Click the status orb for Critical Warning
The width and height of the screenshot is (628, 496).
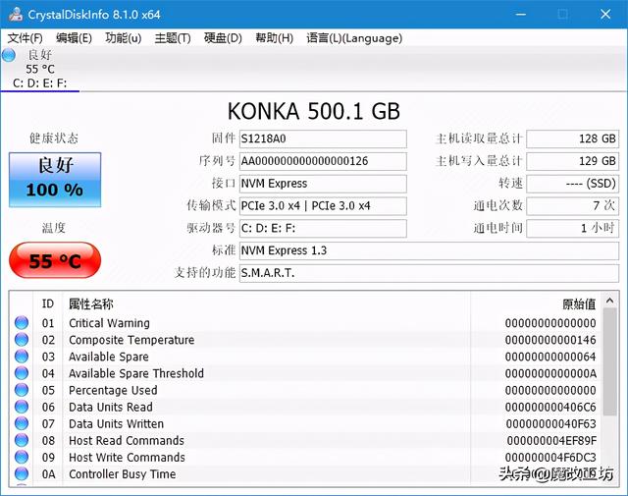point(22,323)
